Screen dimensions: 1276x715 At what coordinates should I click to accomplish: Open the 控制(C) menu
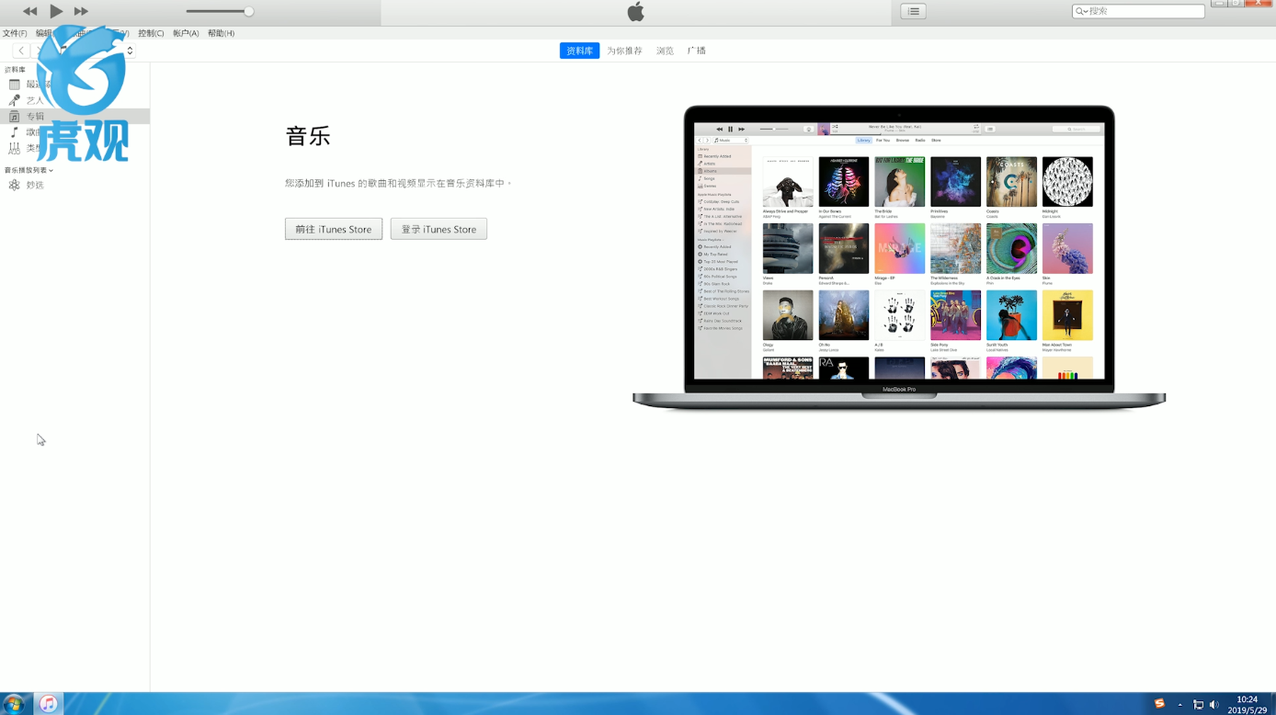pyautogui.click(x=151, y=33)
